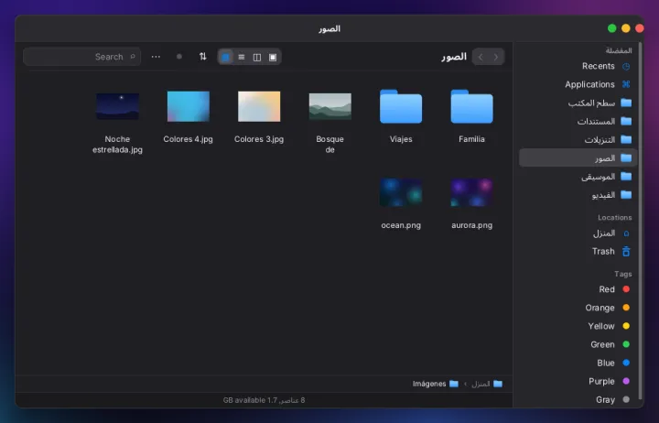Go forward with the right chevron
The image size is (659, 423).
click(496, 57)
